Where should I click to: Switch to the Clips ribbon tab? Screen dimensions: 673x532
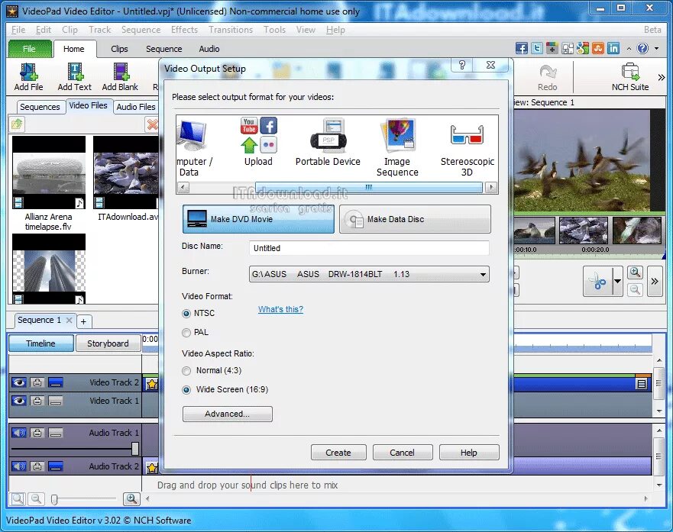coord(119,49)
